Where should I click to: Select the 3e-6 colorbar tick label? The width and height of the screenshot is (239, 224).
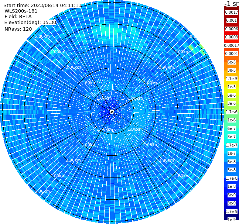(x=231, y=103)
